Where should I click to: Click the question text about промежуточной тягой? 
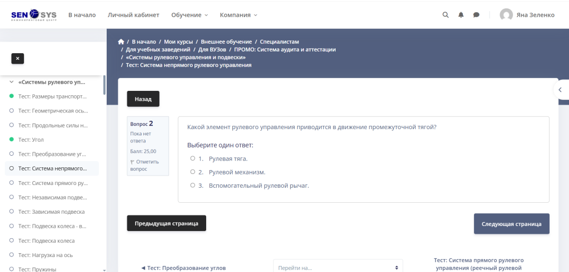[312, 127]
